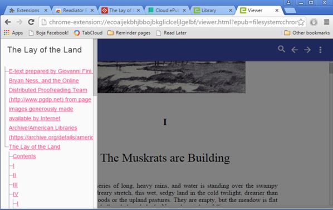Select chapter IV in the contents tree

16,194
